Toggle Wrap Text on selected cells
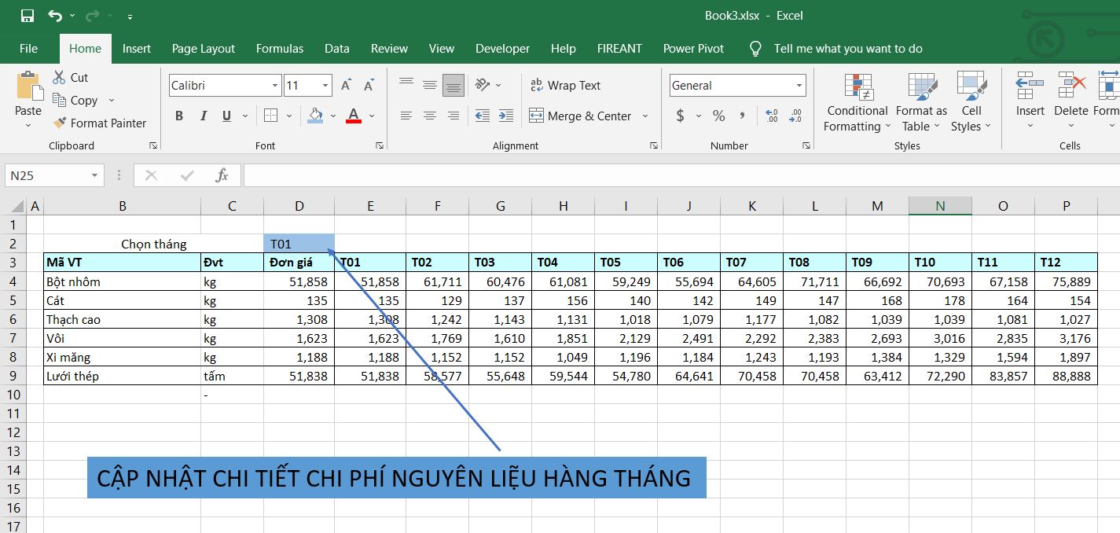This screenshot has width=1120, height=533. (565, 86)
